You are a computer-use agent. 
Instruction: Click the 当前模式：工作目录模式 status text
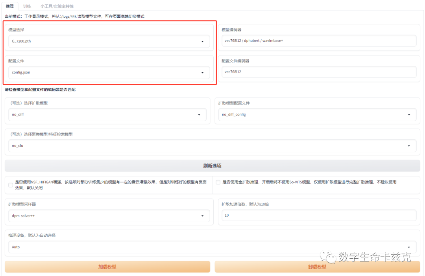74,16
